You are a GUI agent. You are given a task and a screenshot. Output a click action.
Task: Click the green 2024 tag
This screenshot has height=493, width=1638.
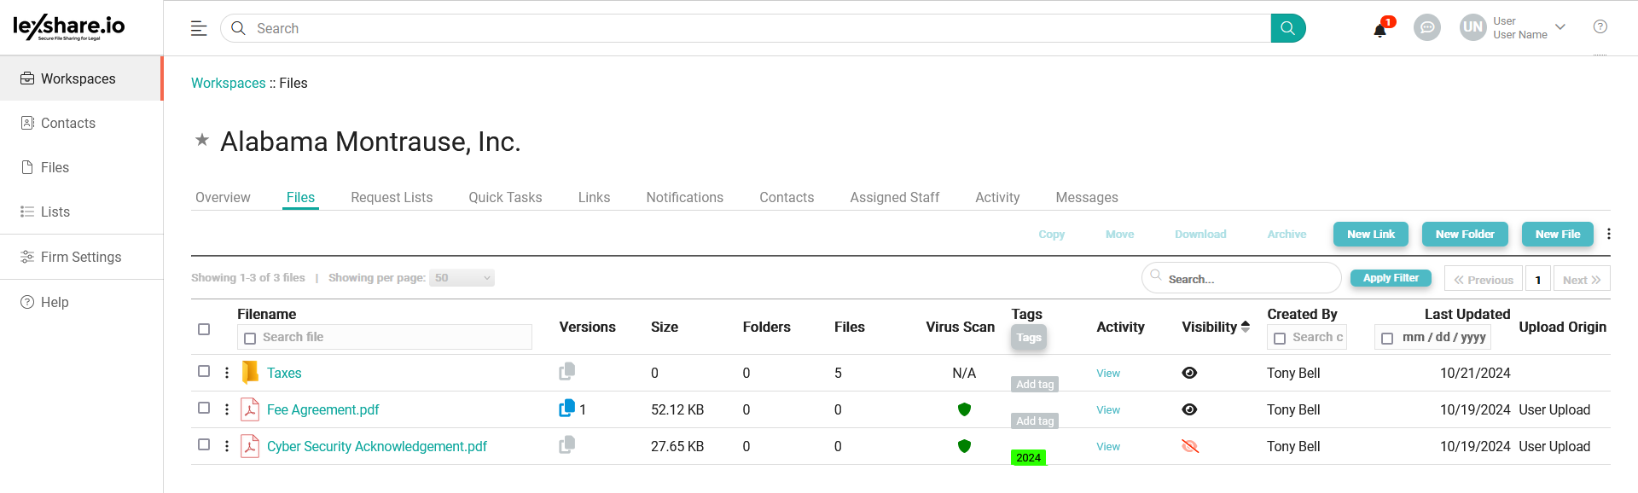point(1028,457)
